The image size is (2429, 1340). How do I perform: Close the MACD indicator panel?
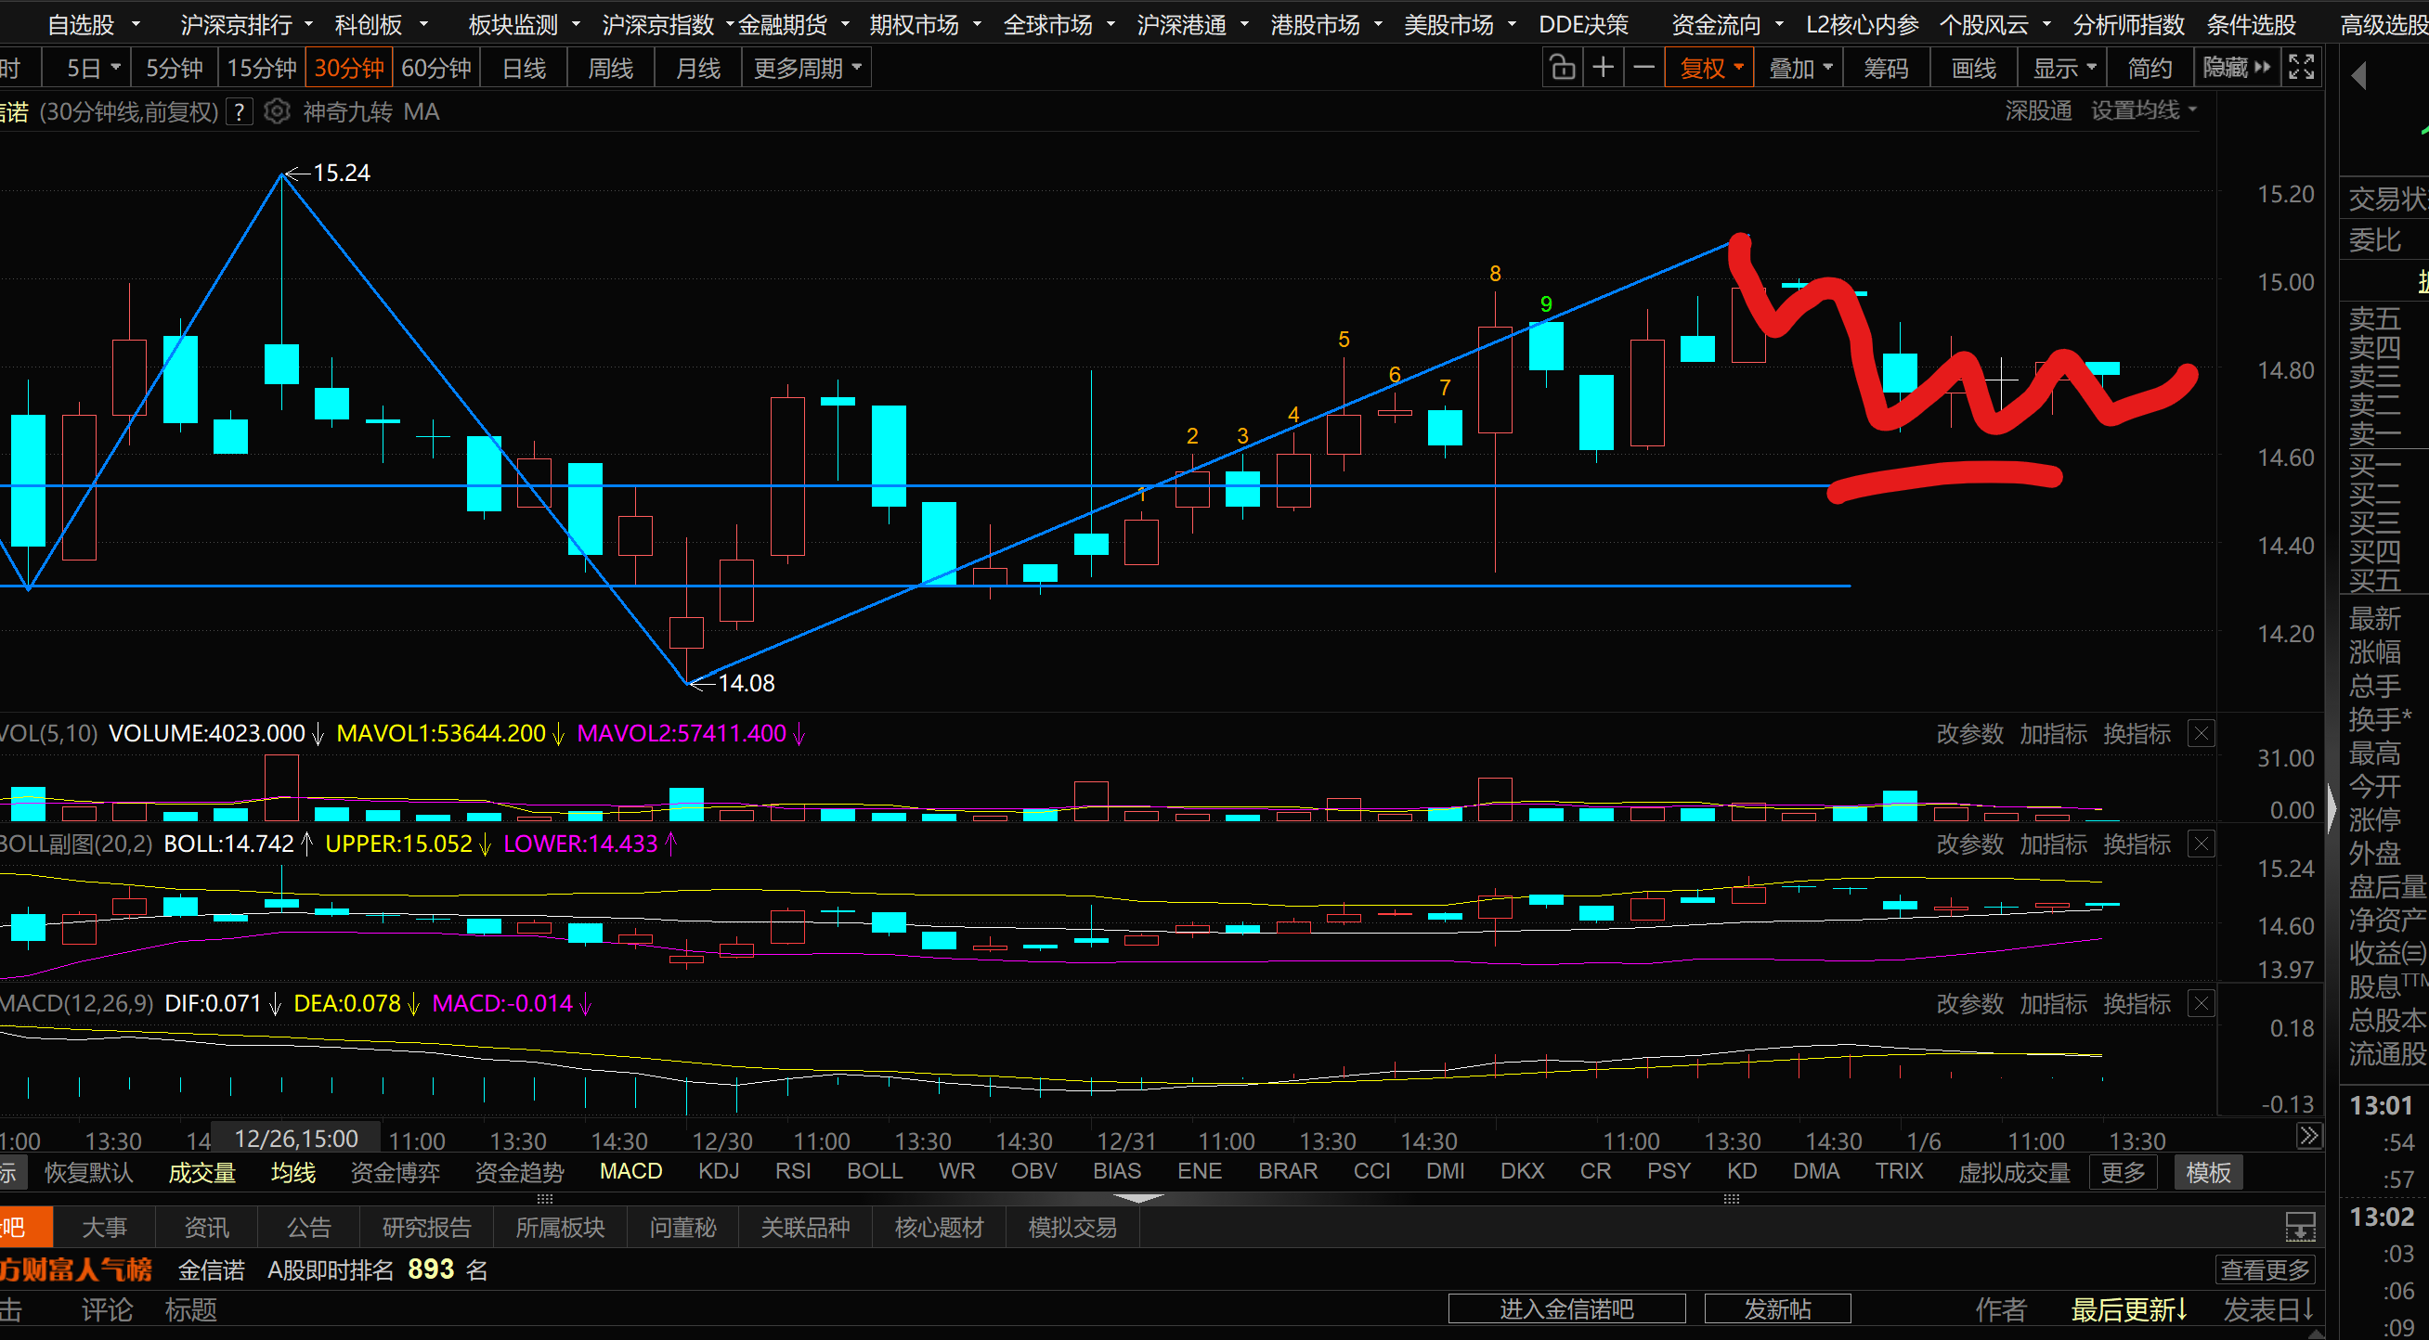point(2201,1003)
